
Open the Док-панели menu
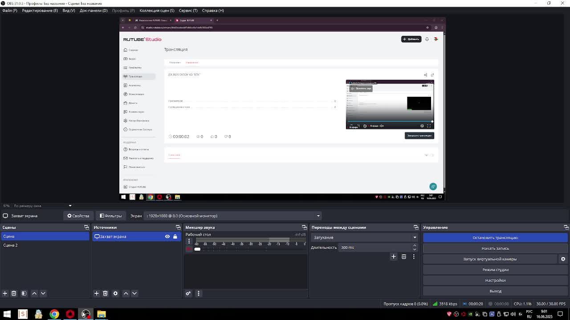[94, 10]
